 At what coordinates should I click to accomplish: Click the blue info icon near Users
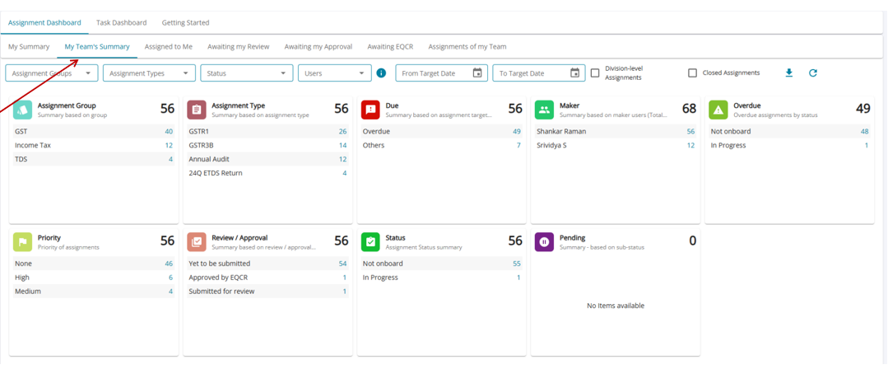(x=381, y=73)
